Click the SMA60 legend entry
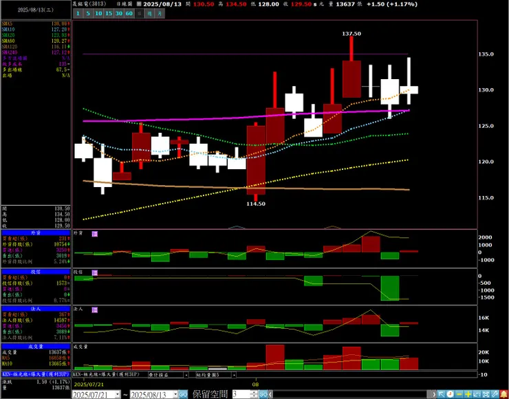Image resolution: width=509 pixels, height=399 pixels. click(36, 41)
